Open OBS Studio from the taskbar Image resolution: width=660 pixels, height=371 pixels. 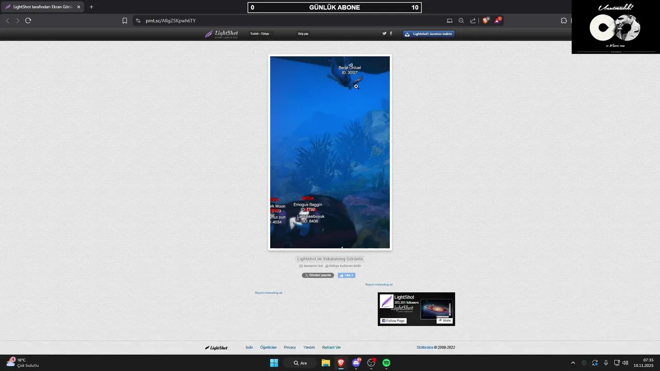click(371, 363)
